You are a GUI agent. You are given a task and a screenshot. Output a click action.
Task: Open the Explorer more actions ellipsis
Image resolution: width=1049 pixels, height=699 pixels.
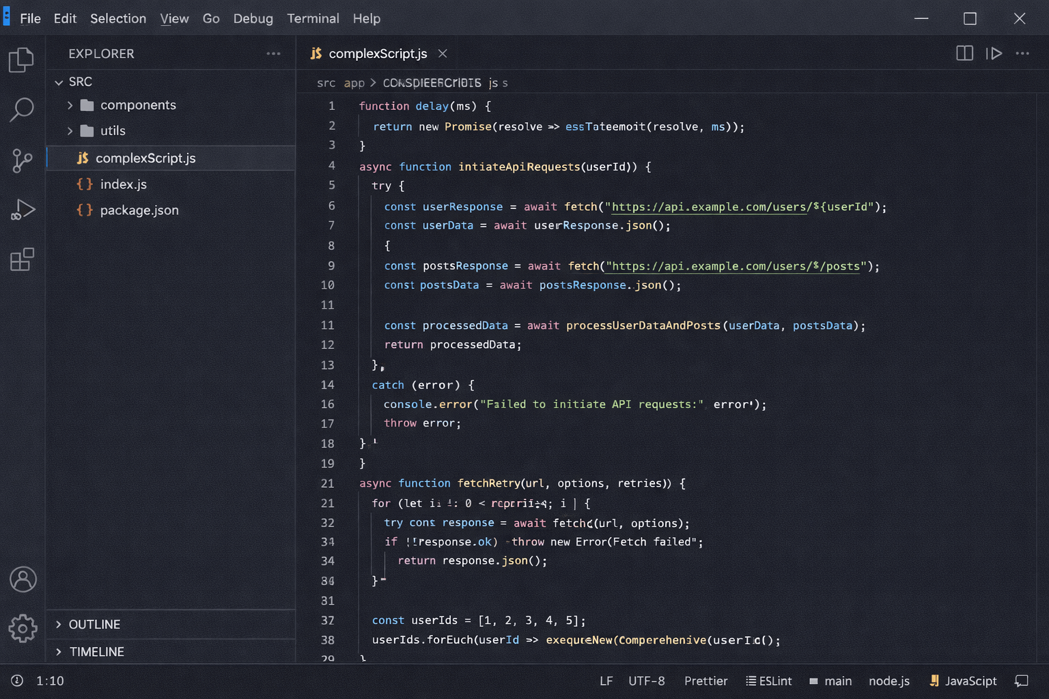click(273, 53)
